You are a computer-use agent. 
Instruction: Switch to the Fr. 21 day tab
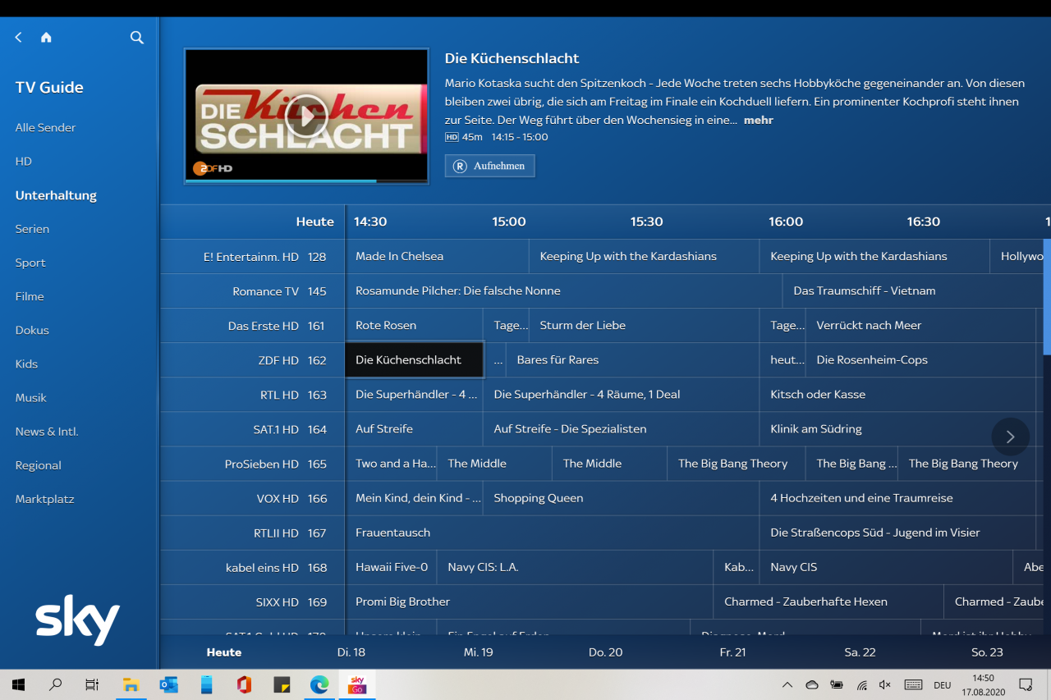tap(732, 652)
